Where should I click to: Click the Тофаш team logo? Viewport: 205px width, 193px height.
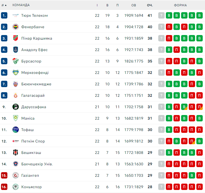[15, 130]
